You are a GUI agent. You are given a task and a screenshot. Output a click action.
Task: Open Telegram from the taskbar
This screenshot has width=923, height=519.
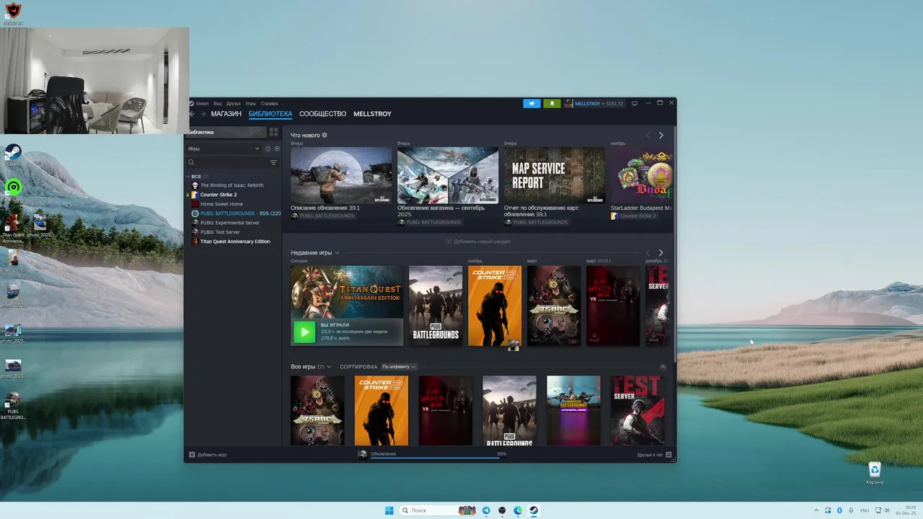click(486, 510)
